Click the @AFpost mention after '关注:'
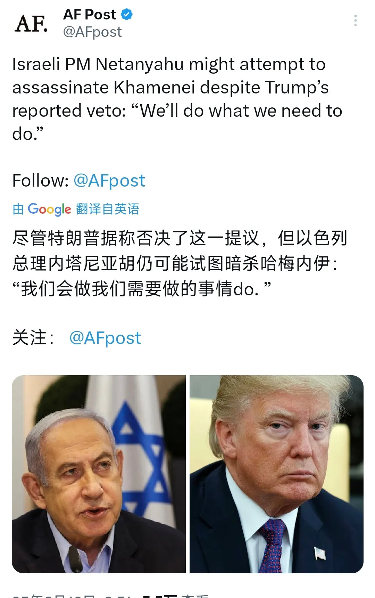This screenshot has height=598, width=375. [105, 338]
